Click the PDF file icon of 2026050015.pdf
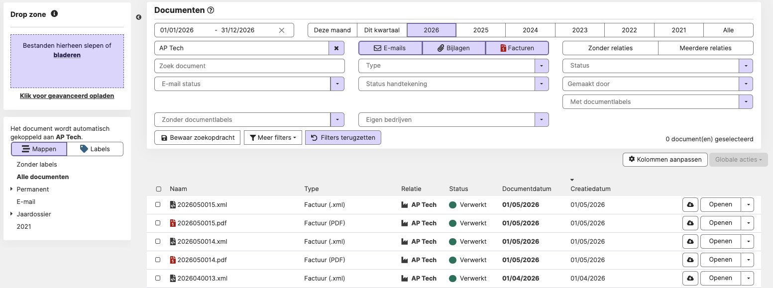 [x=173, y=223]
